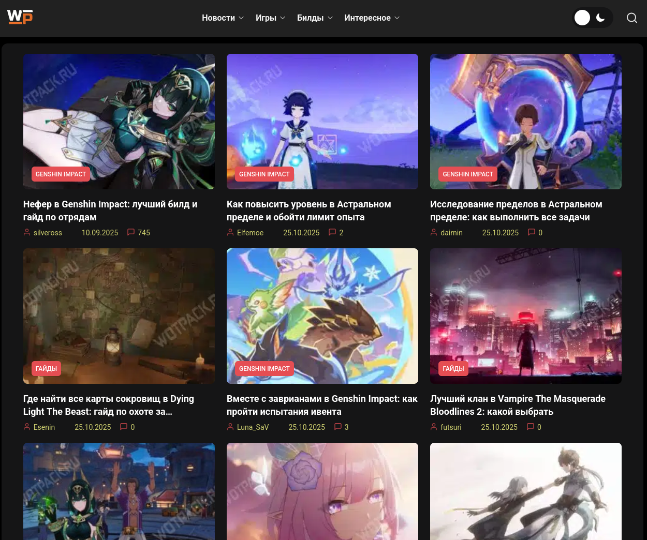This screenshot has width=647, height=540.
Task: Click author name Luna_SaV
Action: (253, 427)
